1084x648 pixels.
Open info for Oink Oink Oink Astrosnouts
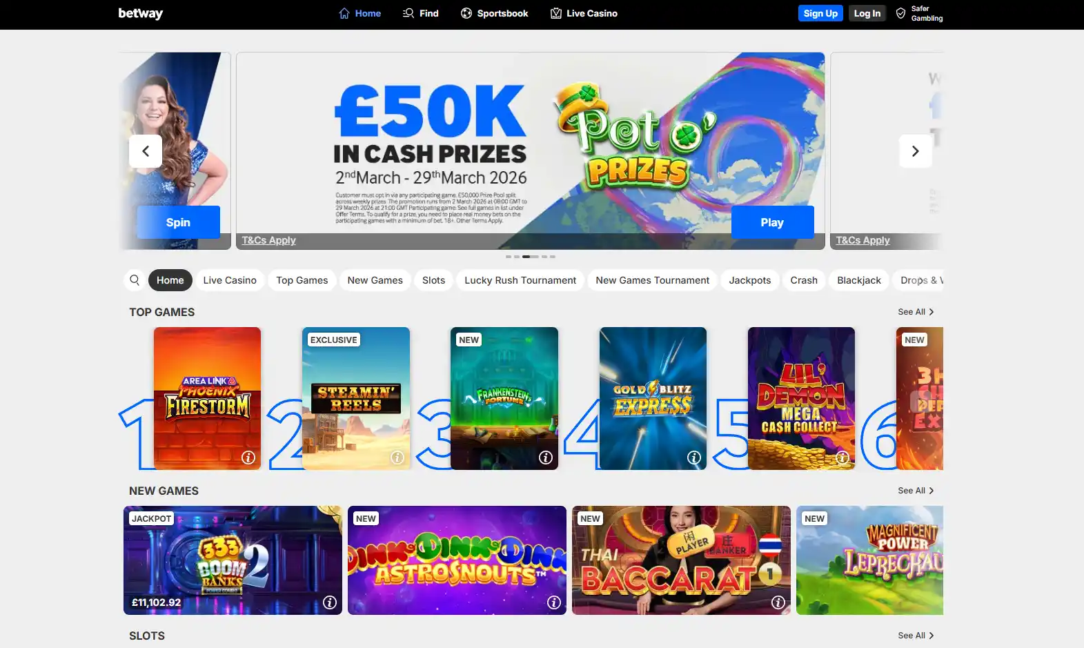tap(554, 602)
